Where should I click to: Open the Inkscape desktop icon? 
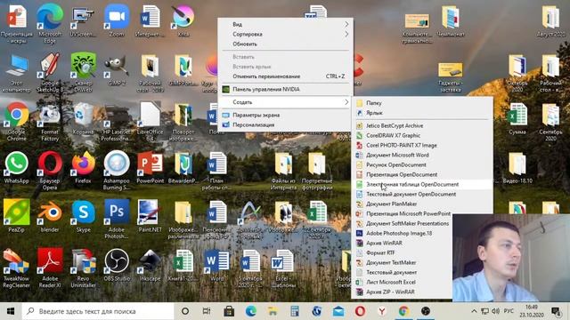(x=151, y=265)
